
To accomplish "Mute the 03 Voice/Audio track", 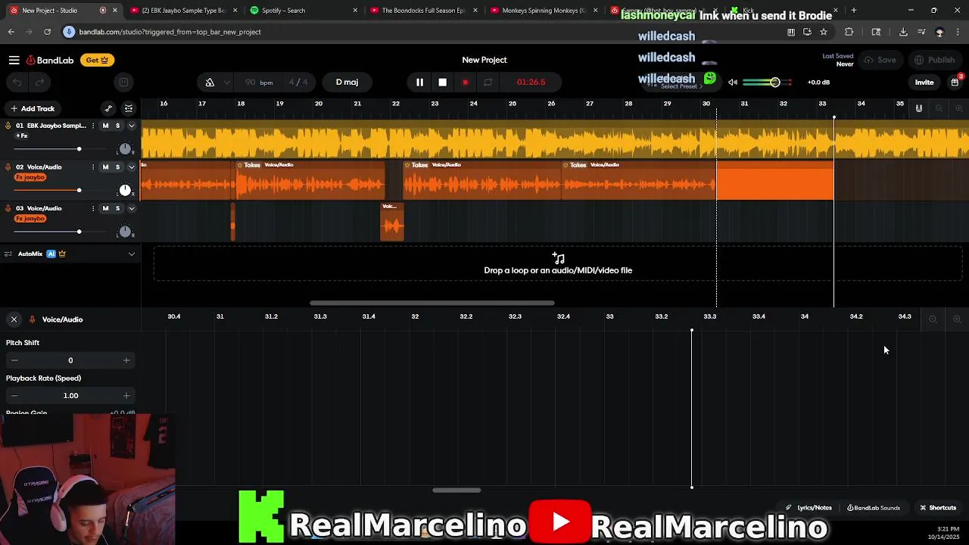I will click(x=105, y=208).
